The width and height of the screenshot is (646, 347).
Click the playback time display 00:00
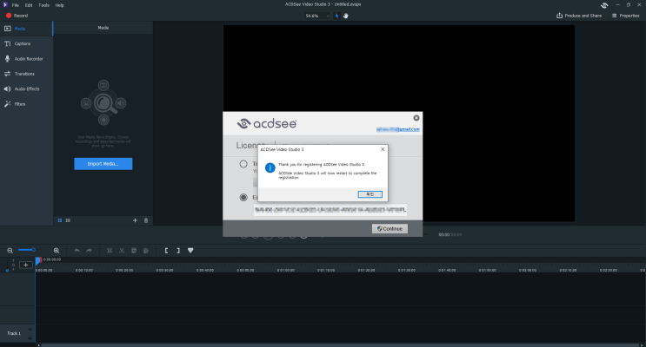point(443,235)
